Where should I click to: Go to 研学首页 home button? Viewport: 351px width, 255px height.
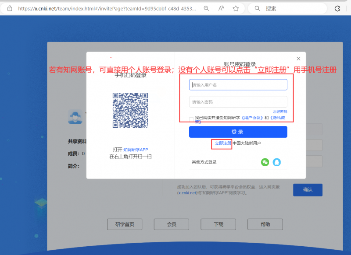point(125,224)
